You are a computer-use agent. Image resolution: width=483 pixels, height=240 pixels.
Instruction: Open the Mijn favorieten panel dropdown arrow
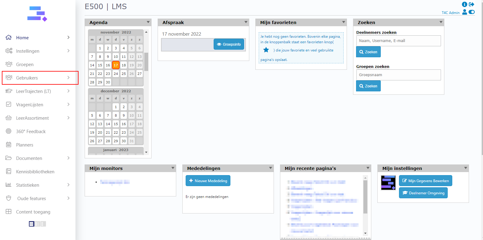344,22
